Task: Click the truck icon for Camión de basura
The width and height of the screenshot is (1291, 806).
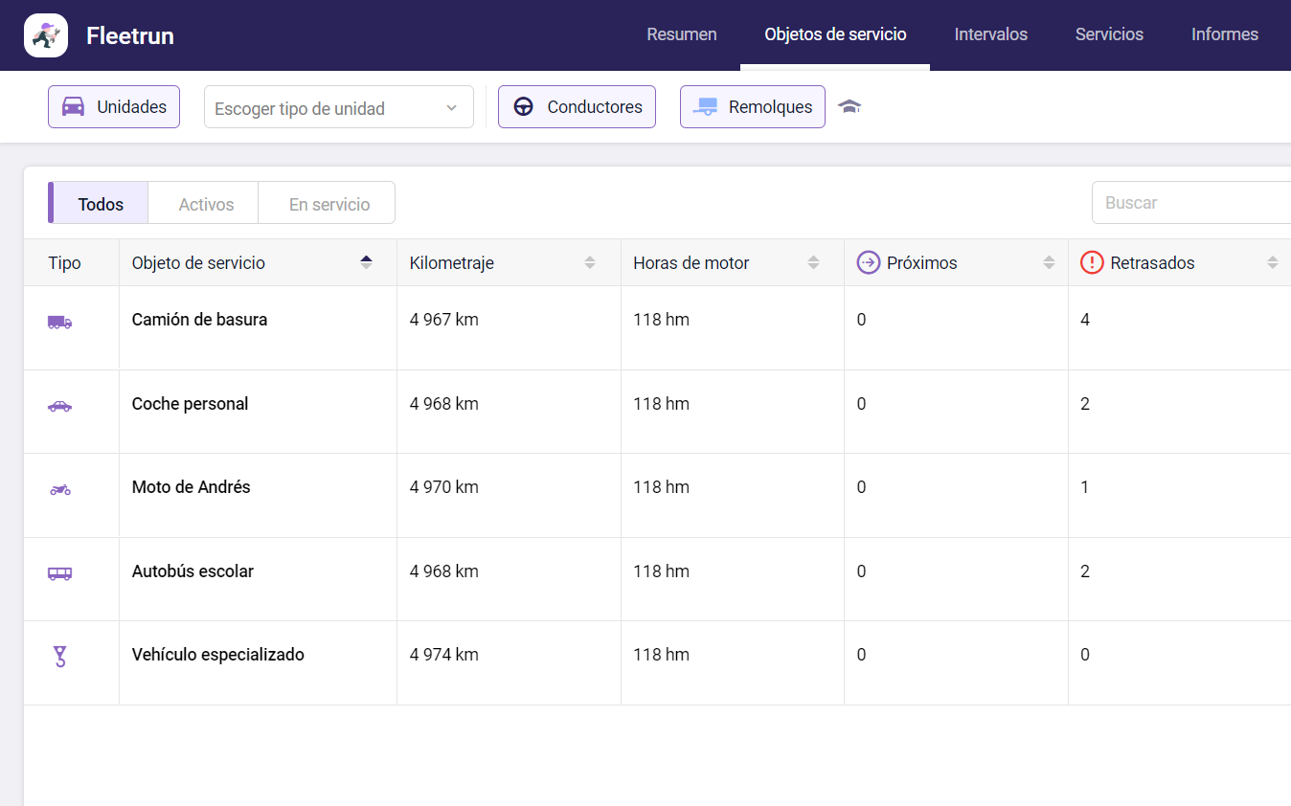Action: point(59,323)
